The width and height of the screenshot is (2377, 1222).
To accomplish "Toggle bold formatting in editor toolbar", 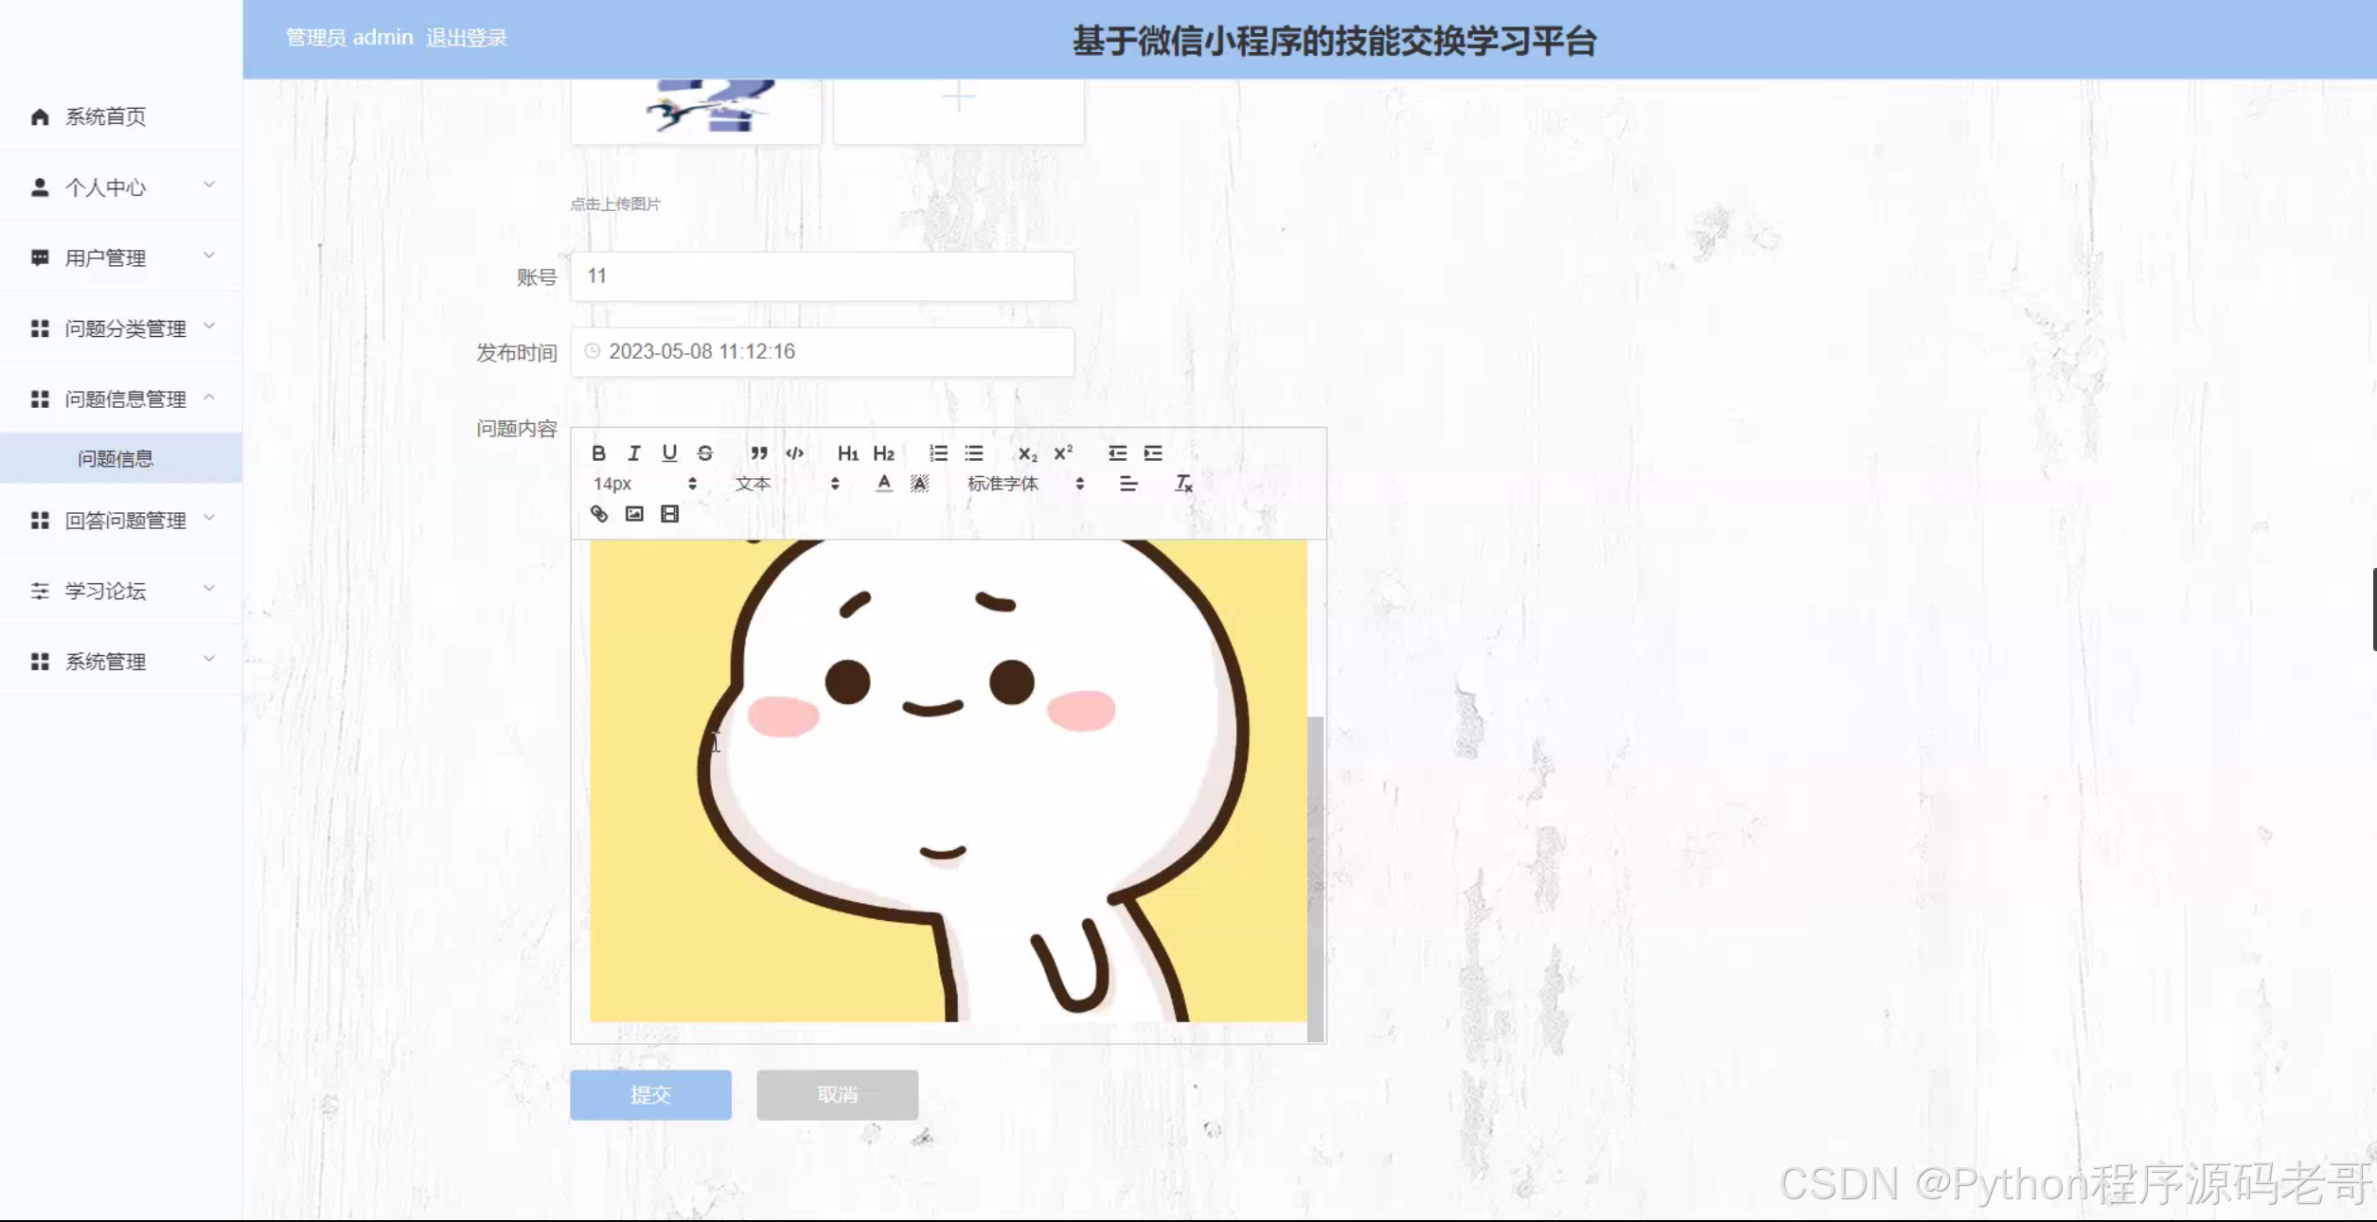I will (x=598, y=453).
